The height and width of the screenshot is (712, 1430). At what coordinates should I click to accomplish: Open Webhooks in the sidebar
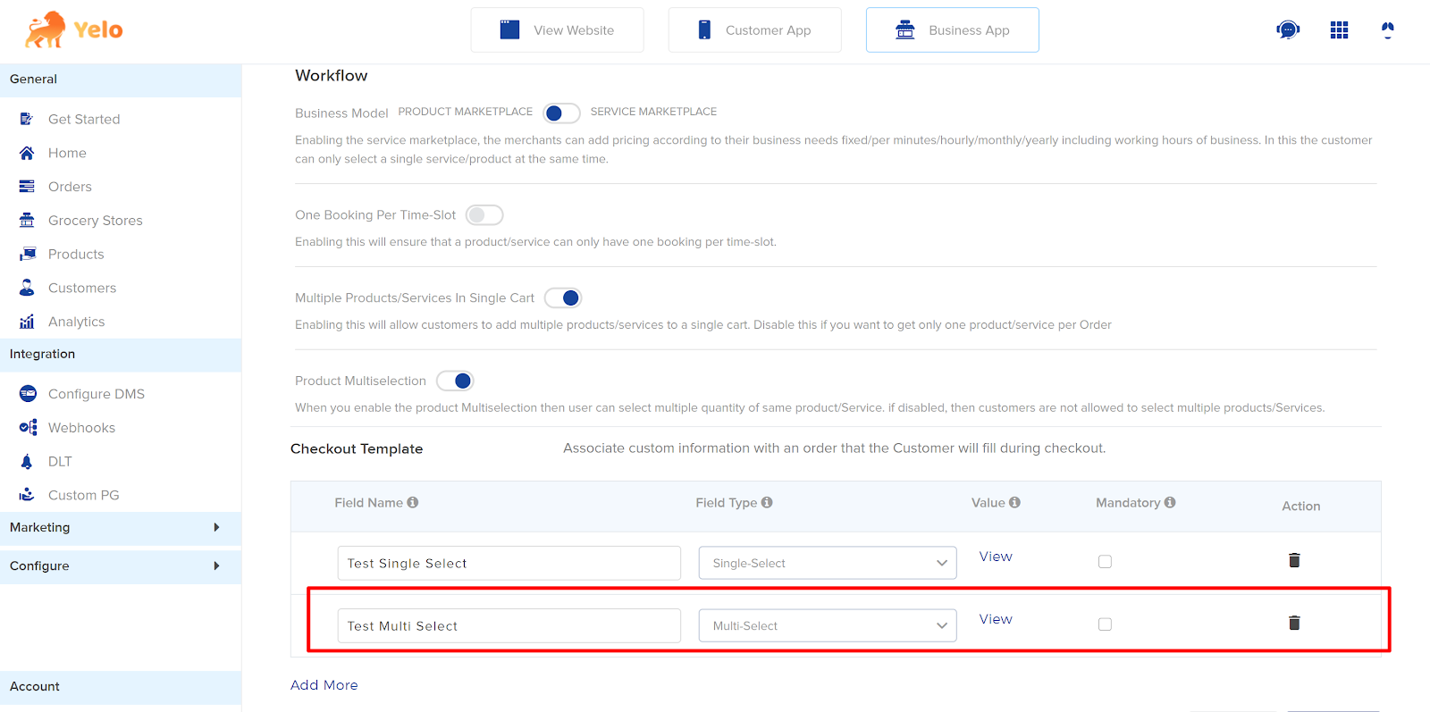point(81,428)
